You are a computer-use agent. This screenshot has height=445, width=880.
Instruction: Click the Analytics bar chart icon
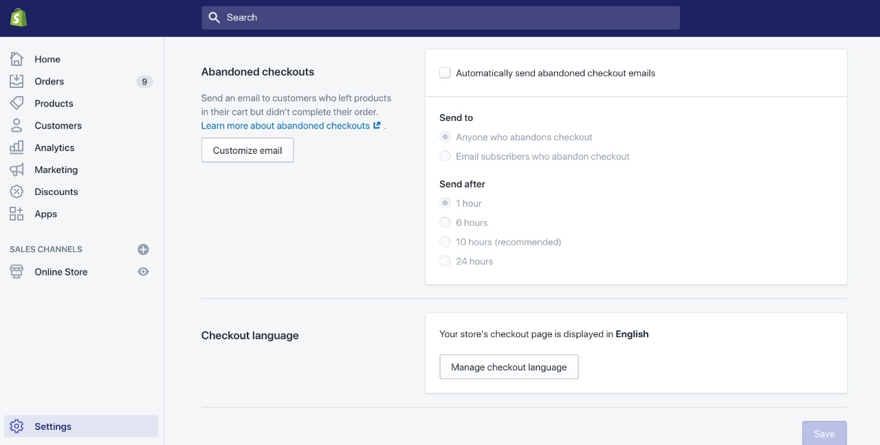pos(16,148)
